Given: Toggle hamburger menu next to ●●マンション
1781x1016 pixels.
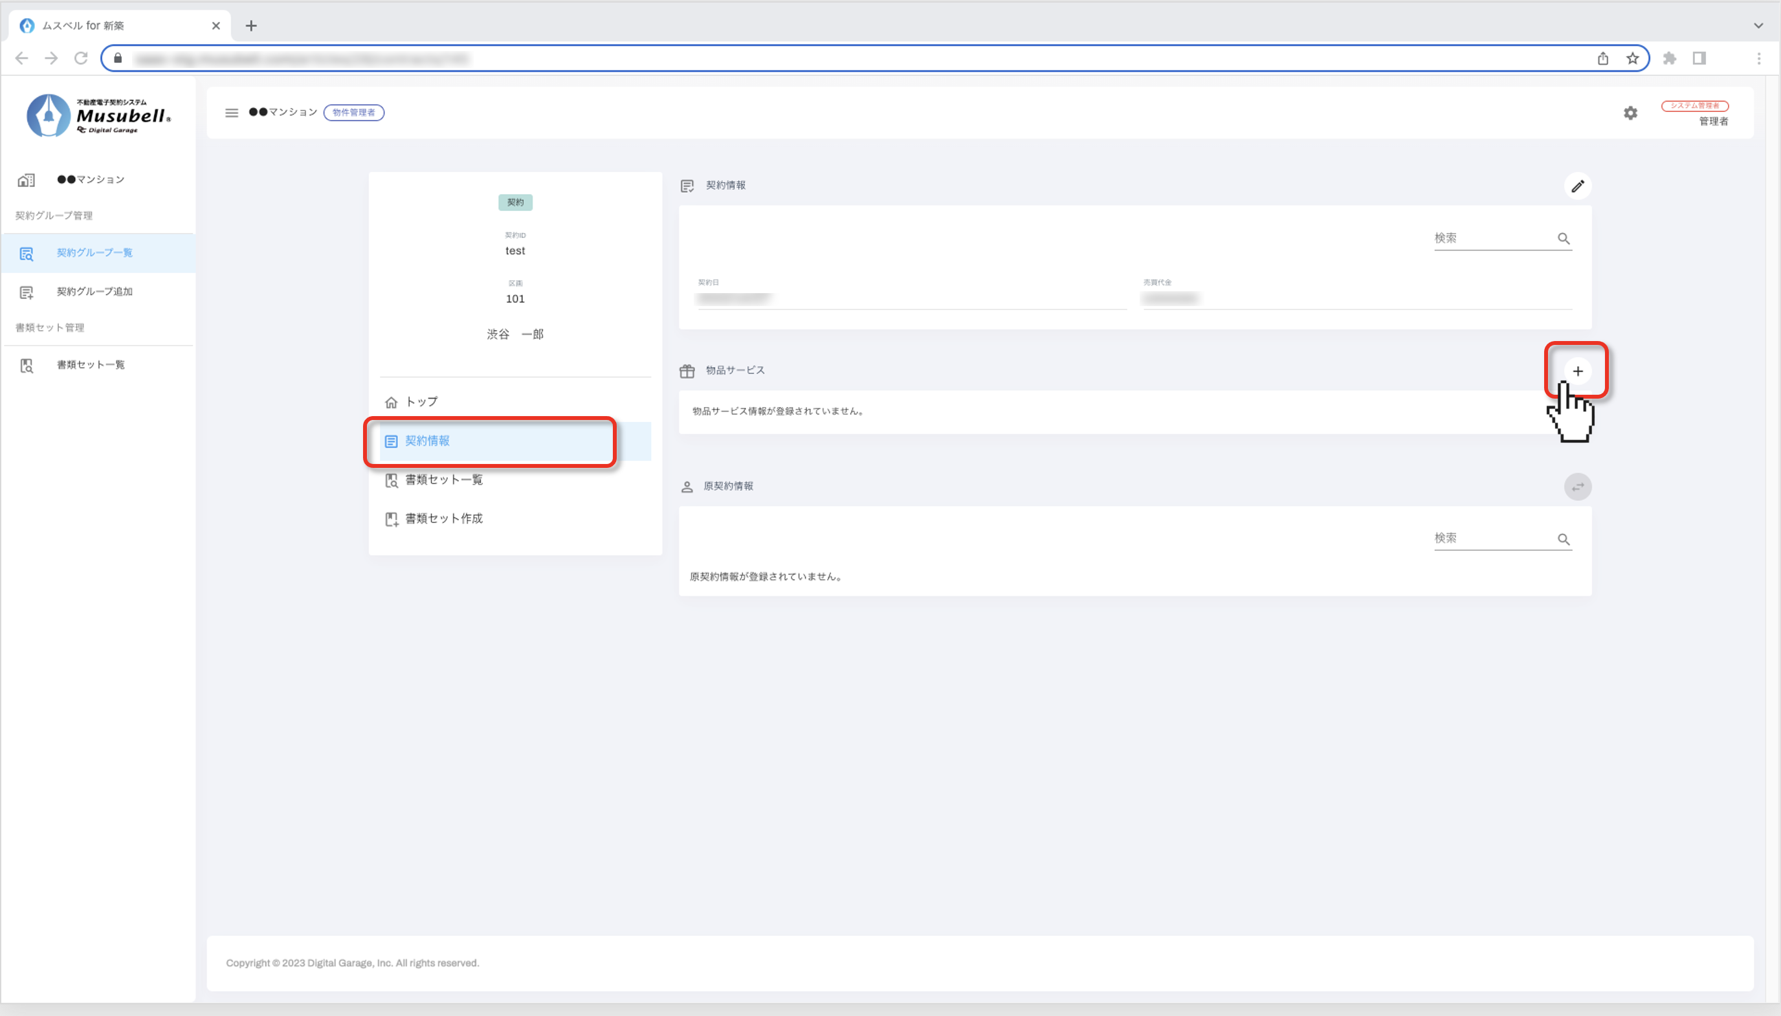Looking at the screenshot, I should click(x=232, y=113).
